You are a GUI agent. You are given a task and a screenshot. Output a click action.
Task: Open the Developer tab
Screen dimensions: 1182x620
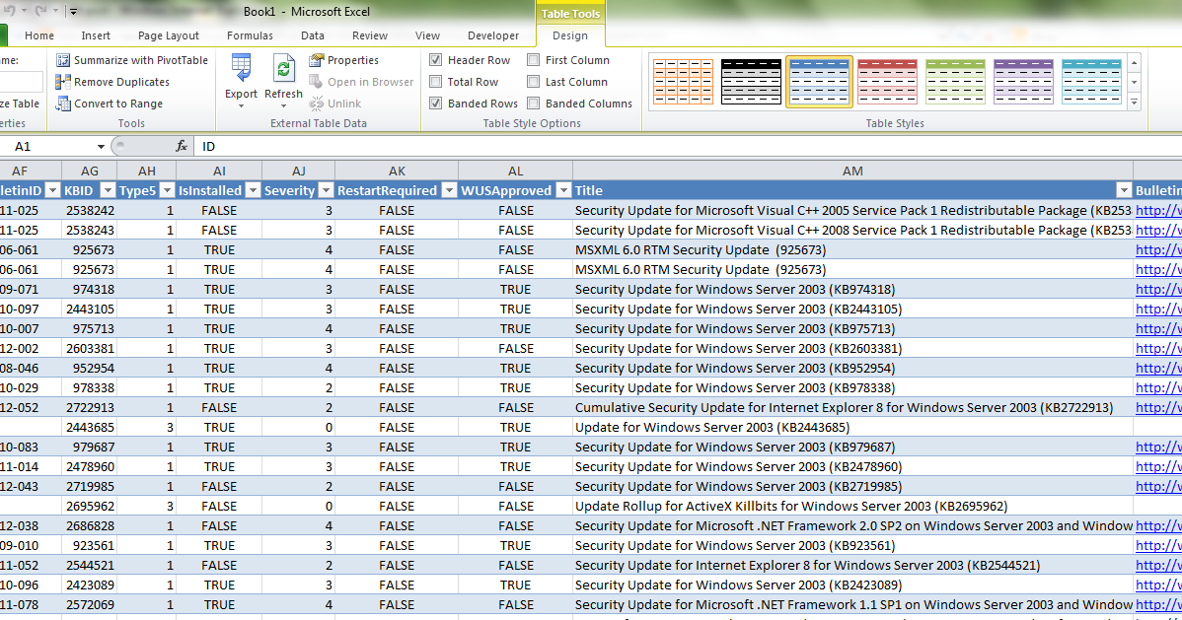tap(493, 35)
